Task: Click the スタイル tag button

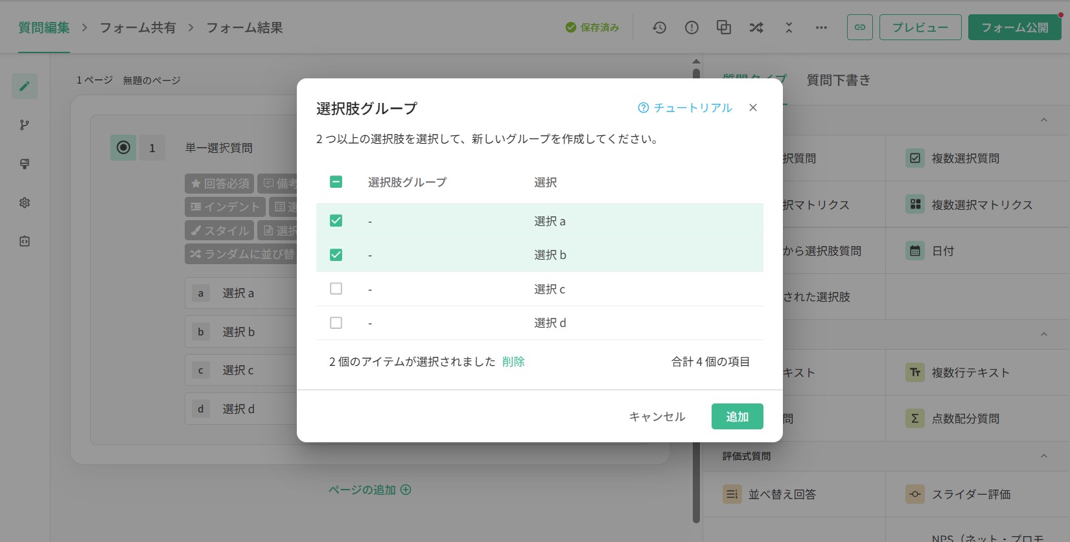Action: 220,231
